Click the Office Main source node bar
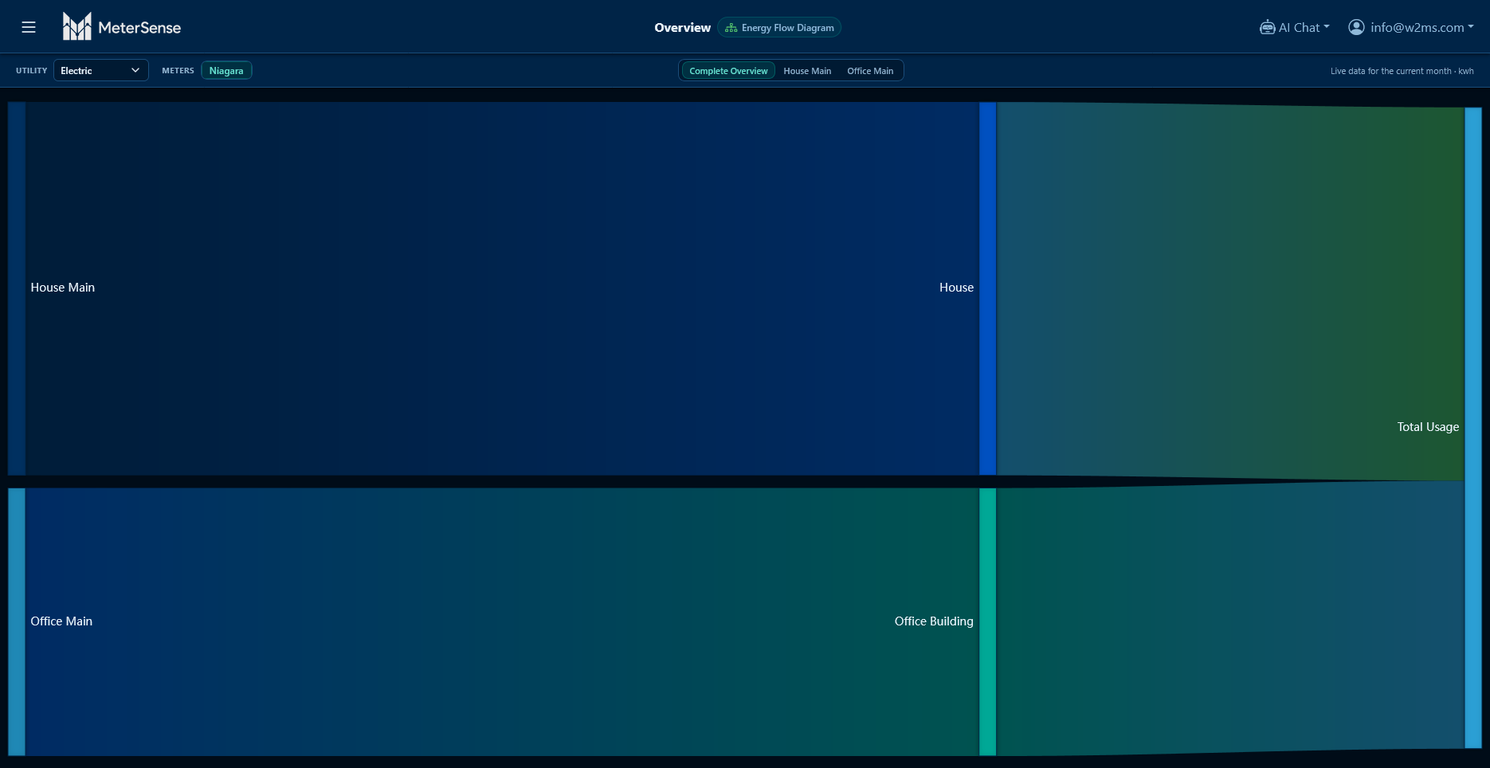Screen dimensions: 1490x768 [x=17, y=621]
